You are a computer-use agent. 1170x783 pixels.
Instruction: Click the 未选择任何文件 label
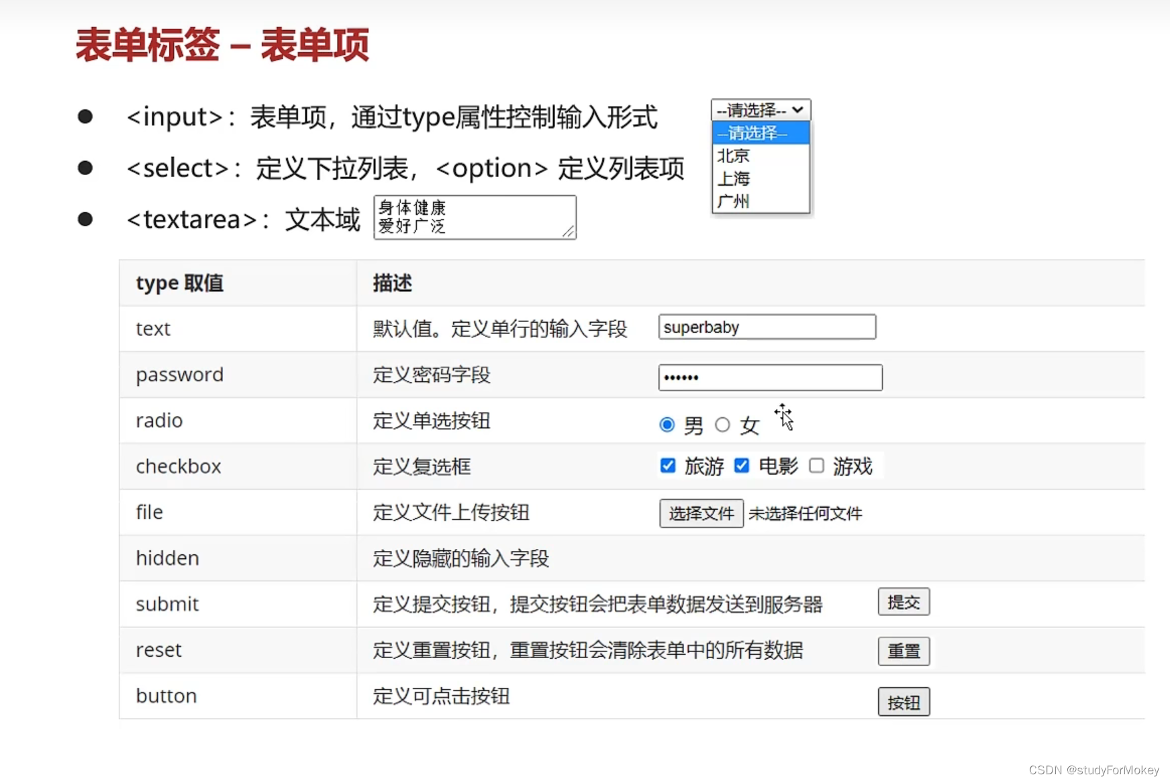pos(805,514)
